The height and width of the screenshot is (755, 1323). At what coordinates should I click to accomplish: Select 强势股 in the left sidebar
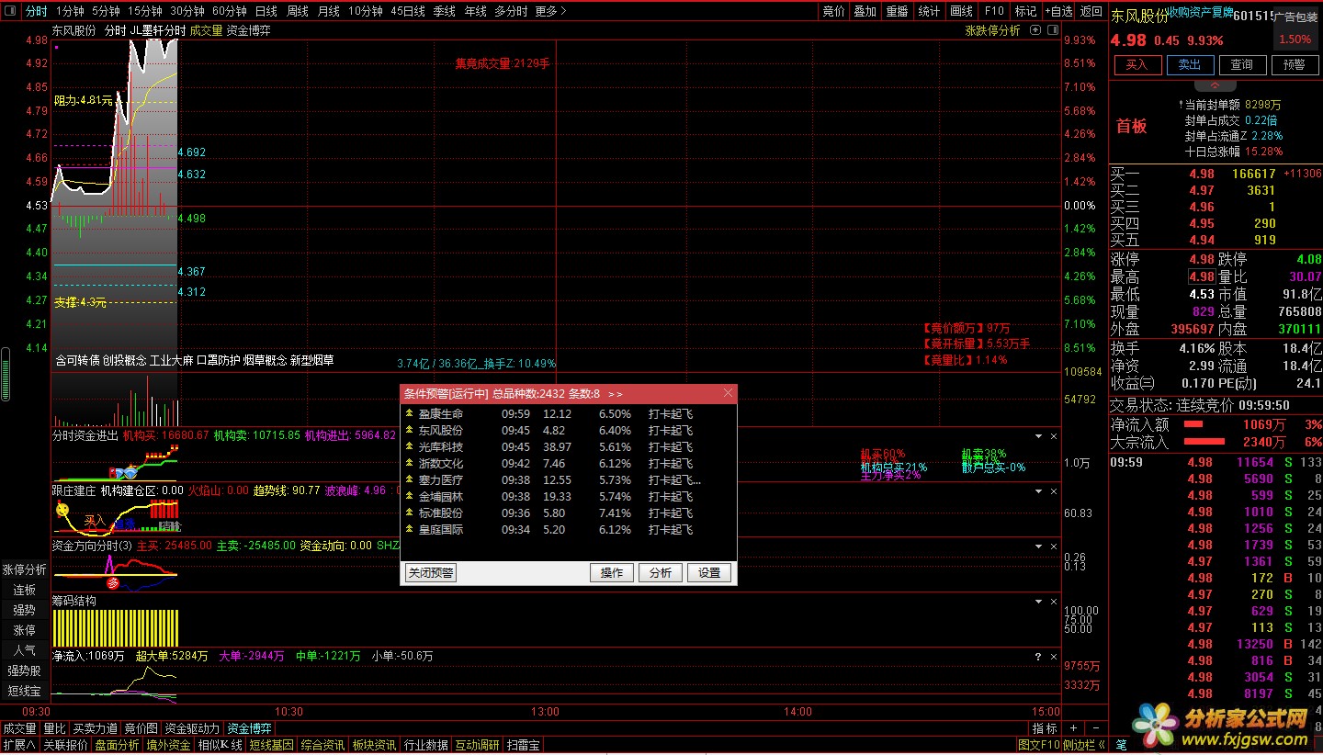point(25,670)
